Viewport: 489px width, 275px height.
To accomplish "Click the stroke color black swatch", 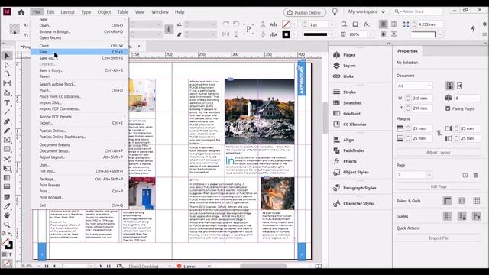I will pos(286,34).
